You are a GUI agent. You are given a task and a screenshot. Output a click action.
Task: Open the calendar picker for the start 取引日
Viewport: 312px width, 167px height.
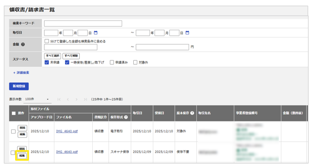coord(96,33)
